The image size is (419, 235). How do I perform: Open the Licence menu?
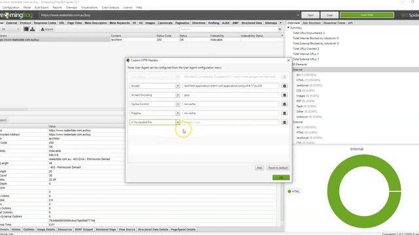click(128, 7)
